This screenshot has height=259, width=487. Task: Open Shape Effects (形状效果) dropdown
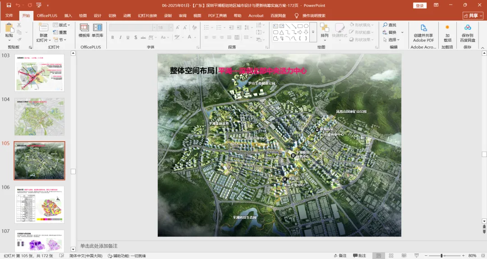coord(362,40)
